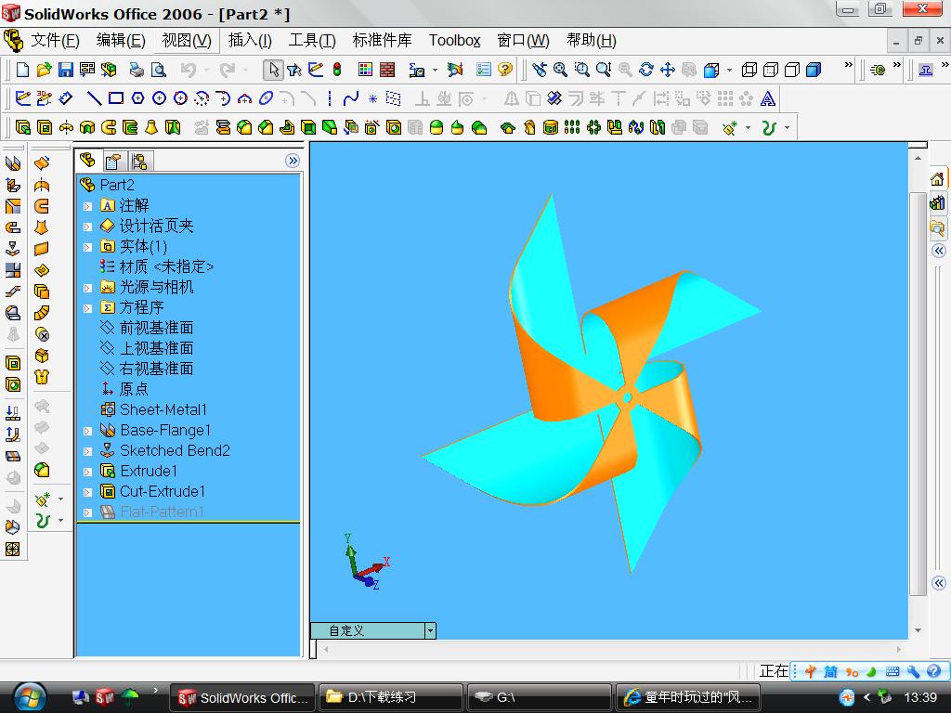The width and height of the screenshot is (951, 713).
Task: Click the Rotate View icon
Action: pyautogui.click(x=646, y=70)
